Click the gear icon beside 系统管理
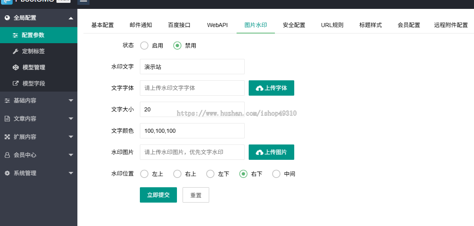 (8, 173)
